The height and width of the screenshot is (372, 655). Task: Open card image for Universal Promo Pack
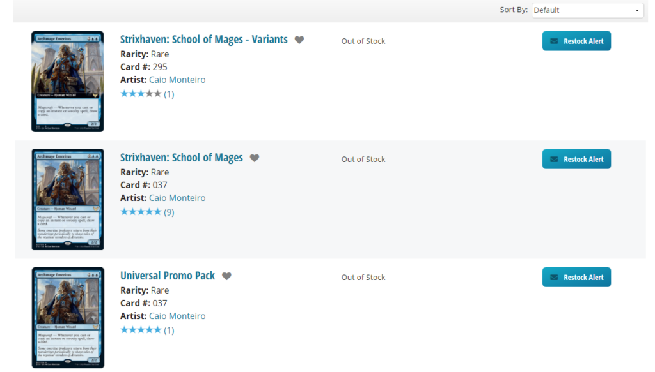tap(68, 317)
